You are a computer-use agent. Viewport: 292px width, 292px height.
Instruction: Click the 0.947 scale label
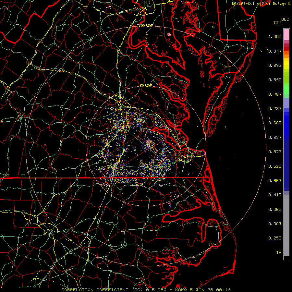click(x=275, y=51)
